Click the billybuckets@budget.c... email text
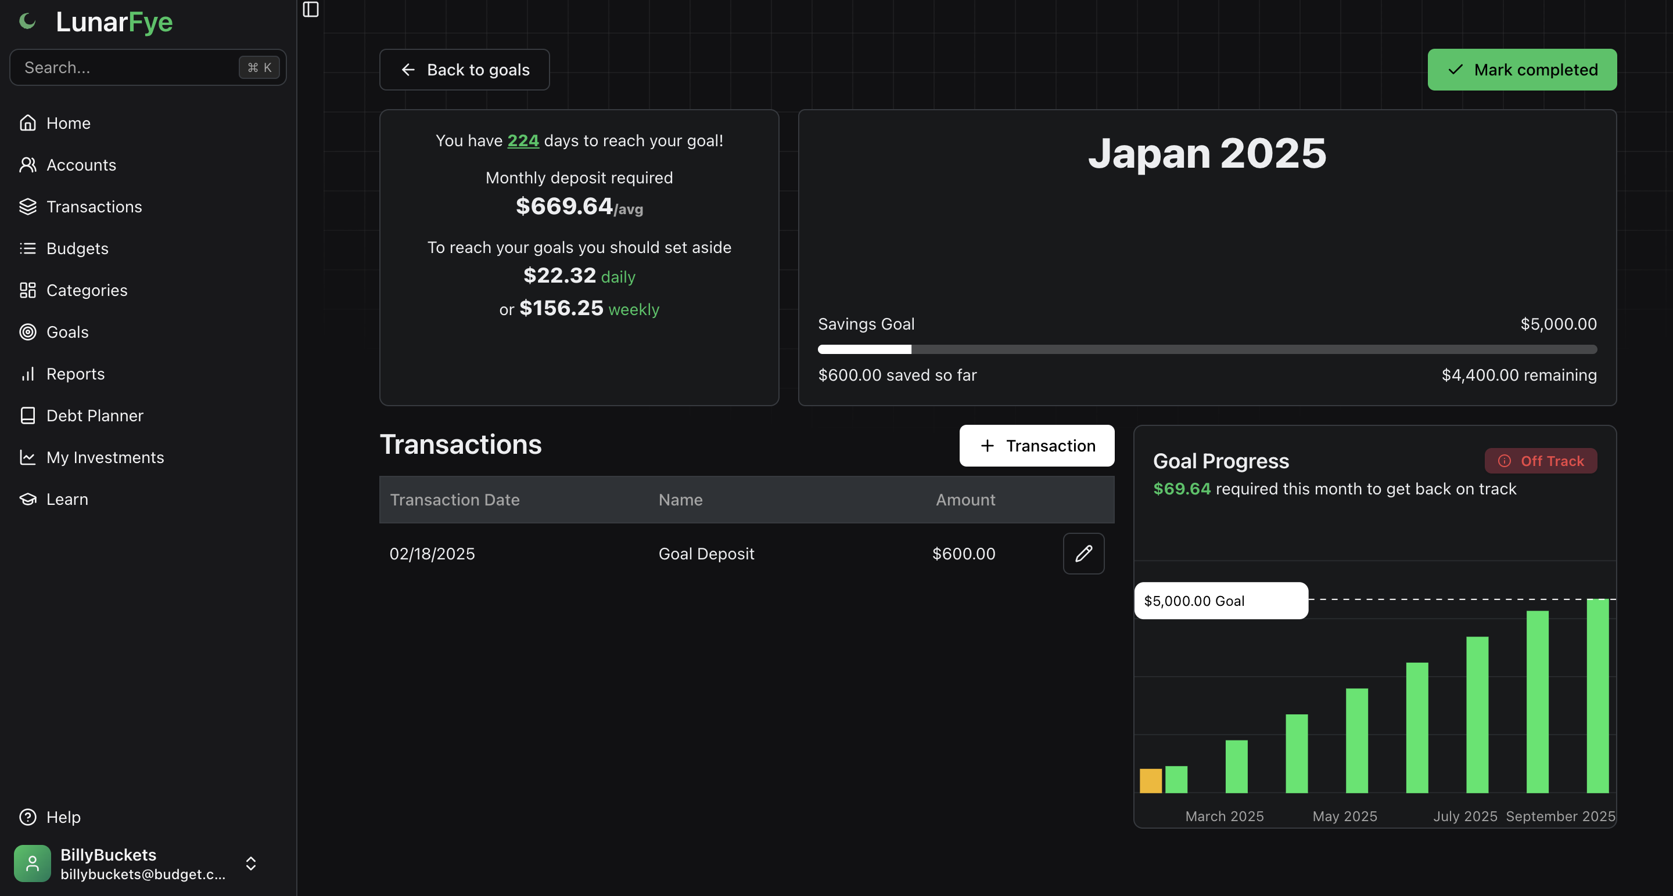The width and height of the screenshot is (1673, 896). coord(143,874)
